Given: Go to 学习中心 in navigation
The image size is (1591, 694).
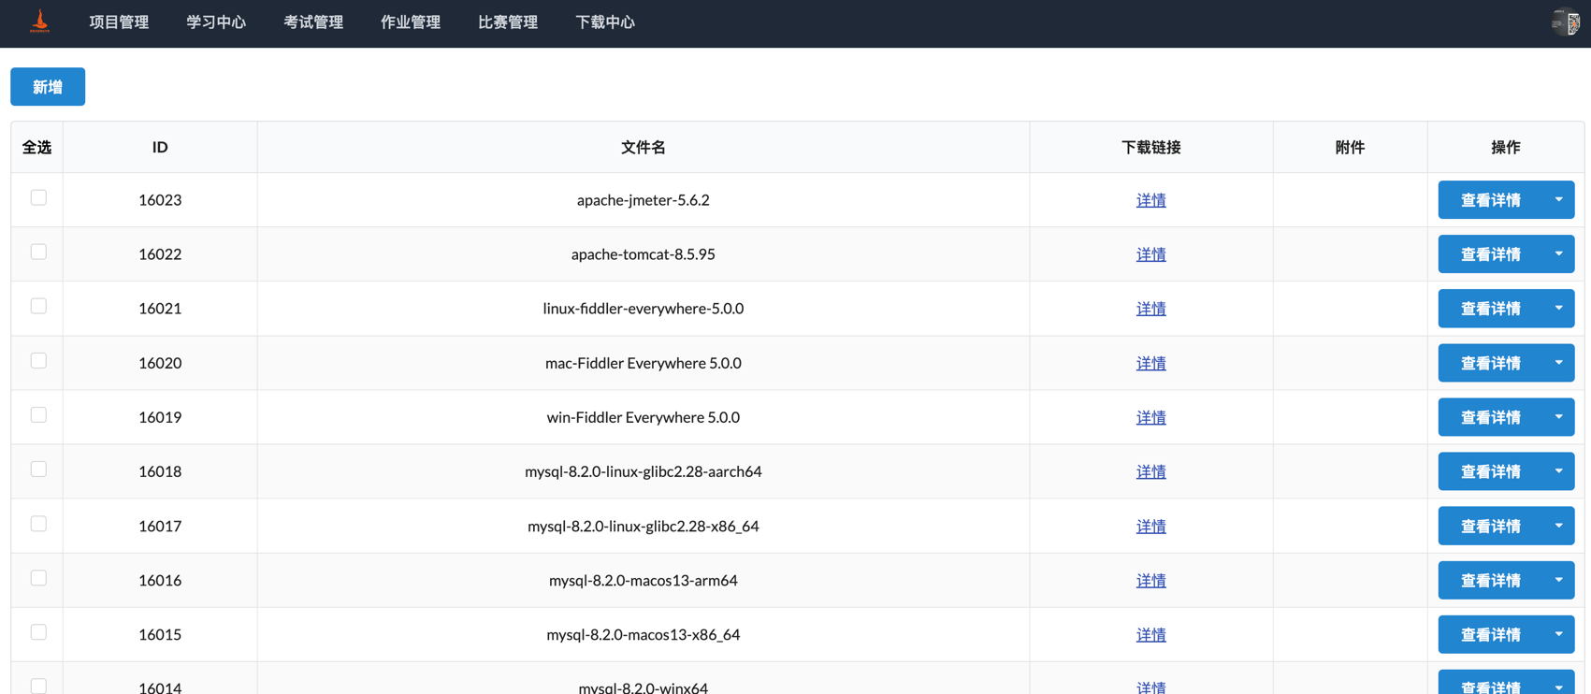Looking at the screenshot, I should 216,22.
